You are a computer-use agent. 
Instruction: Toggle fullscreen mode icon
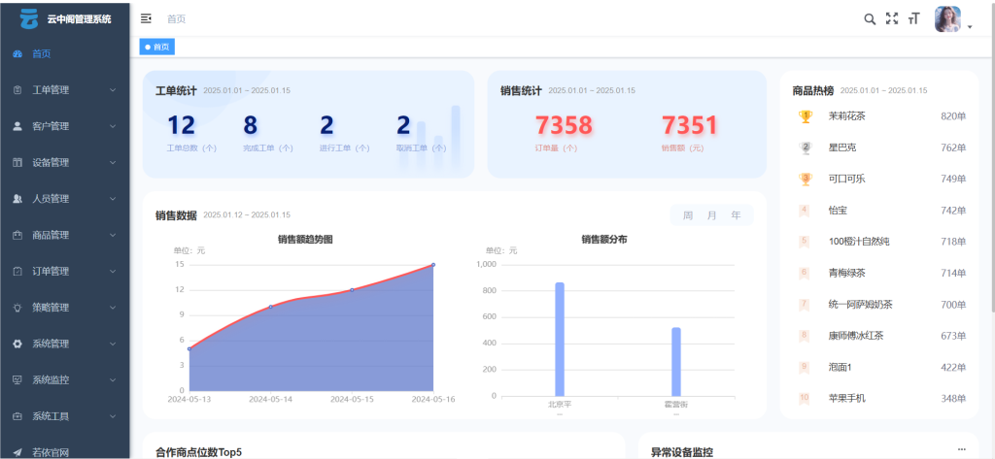(892, 18)
